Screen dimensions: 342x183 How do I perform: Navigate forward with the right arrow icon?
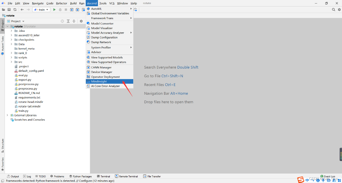click(x=28, y=10)
